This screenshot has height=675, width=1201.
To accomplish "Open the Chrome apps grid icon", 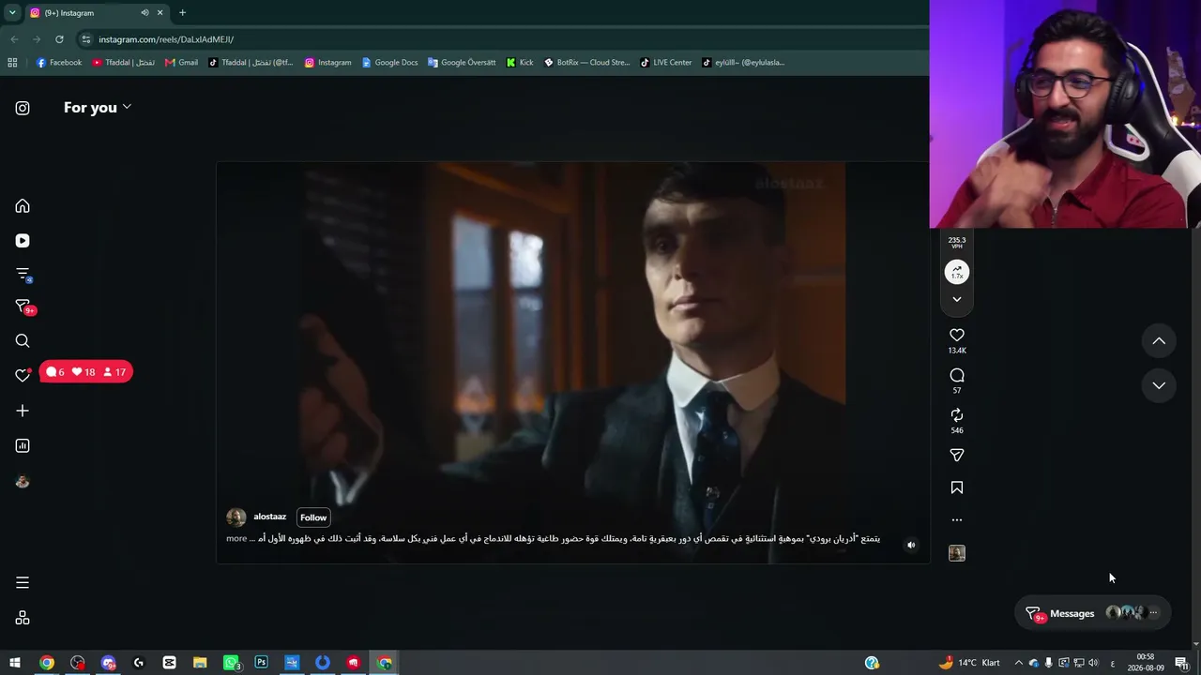I will 12,63.
